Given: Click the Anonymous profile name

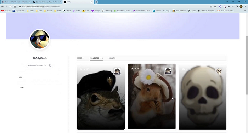Looking at the screenshot, I should (x=40, y=58).
